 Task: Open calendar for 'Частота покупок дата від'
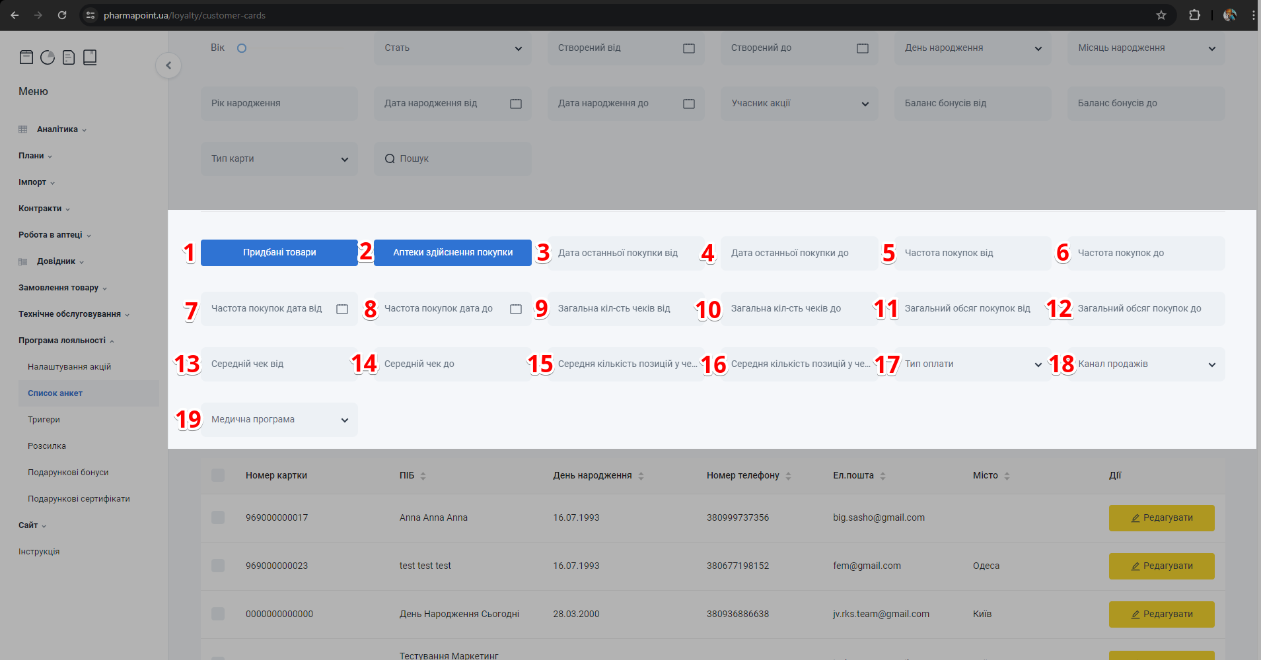342,309
